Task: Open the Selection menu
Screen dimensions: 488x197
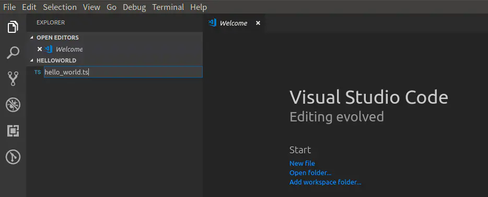Action: [60, 7]
